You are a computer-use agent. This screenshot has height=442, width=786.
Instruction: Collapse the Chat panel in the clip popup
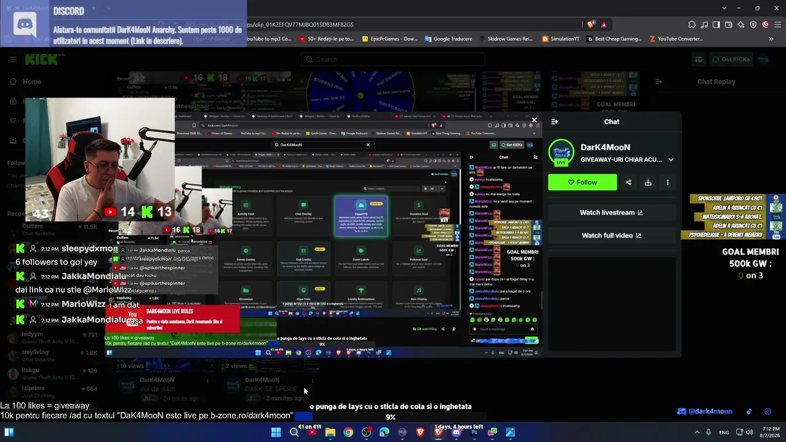(554, 122)
